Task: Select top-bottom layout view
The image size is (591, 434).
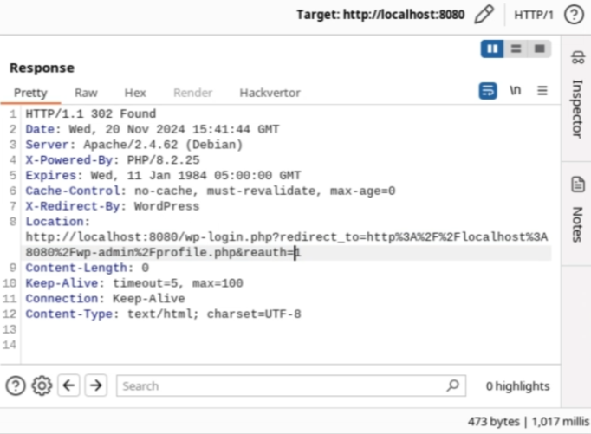Action: coord(516,49)
